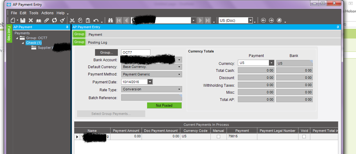This screenshot has width=356, height=154.
Task: Click the Cut scissors icon
Action: point(72,20)
